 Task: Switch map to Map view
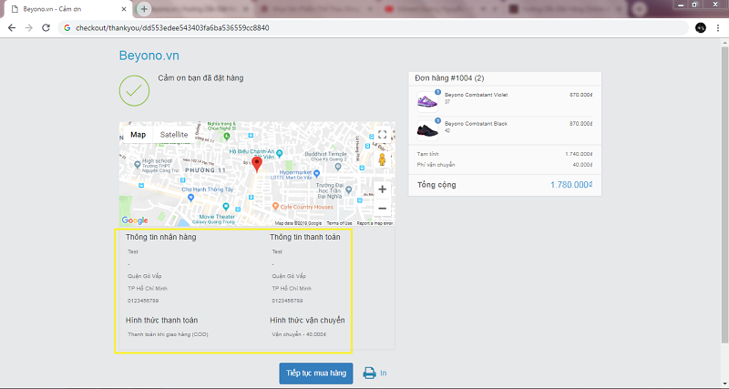(x=139, y=135)
